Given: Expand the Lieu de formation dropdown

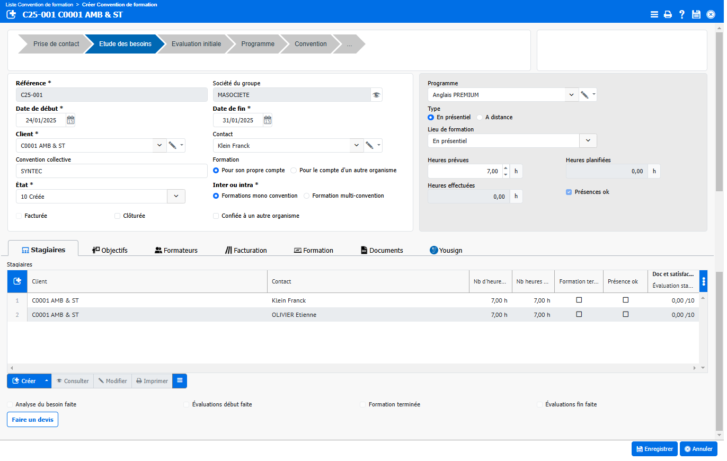Looking at the screenshot, I should [x=588, y=141].
